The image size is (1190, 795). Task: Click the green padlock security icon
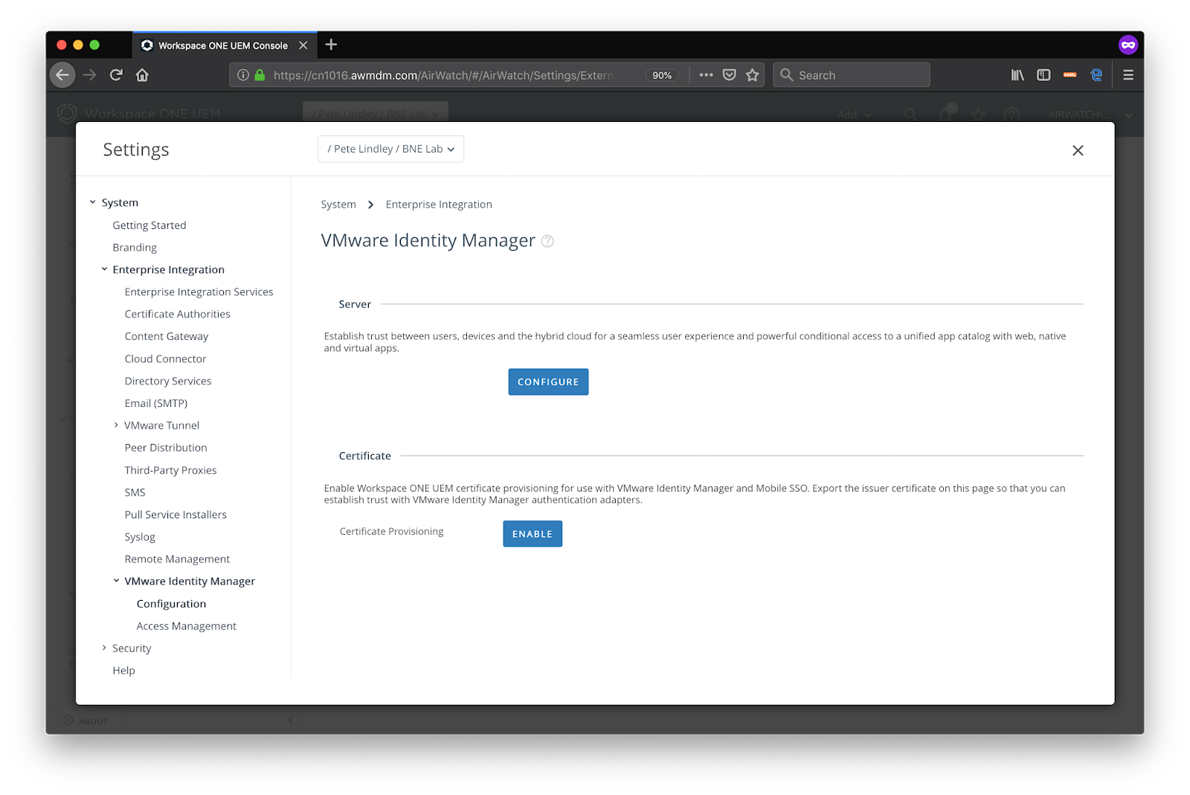(x=260, y=75)
